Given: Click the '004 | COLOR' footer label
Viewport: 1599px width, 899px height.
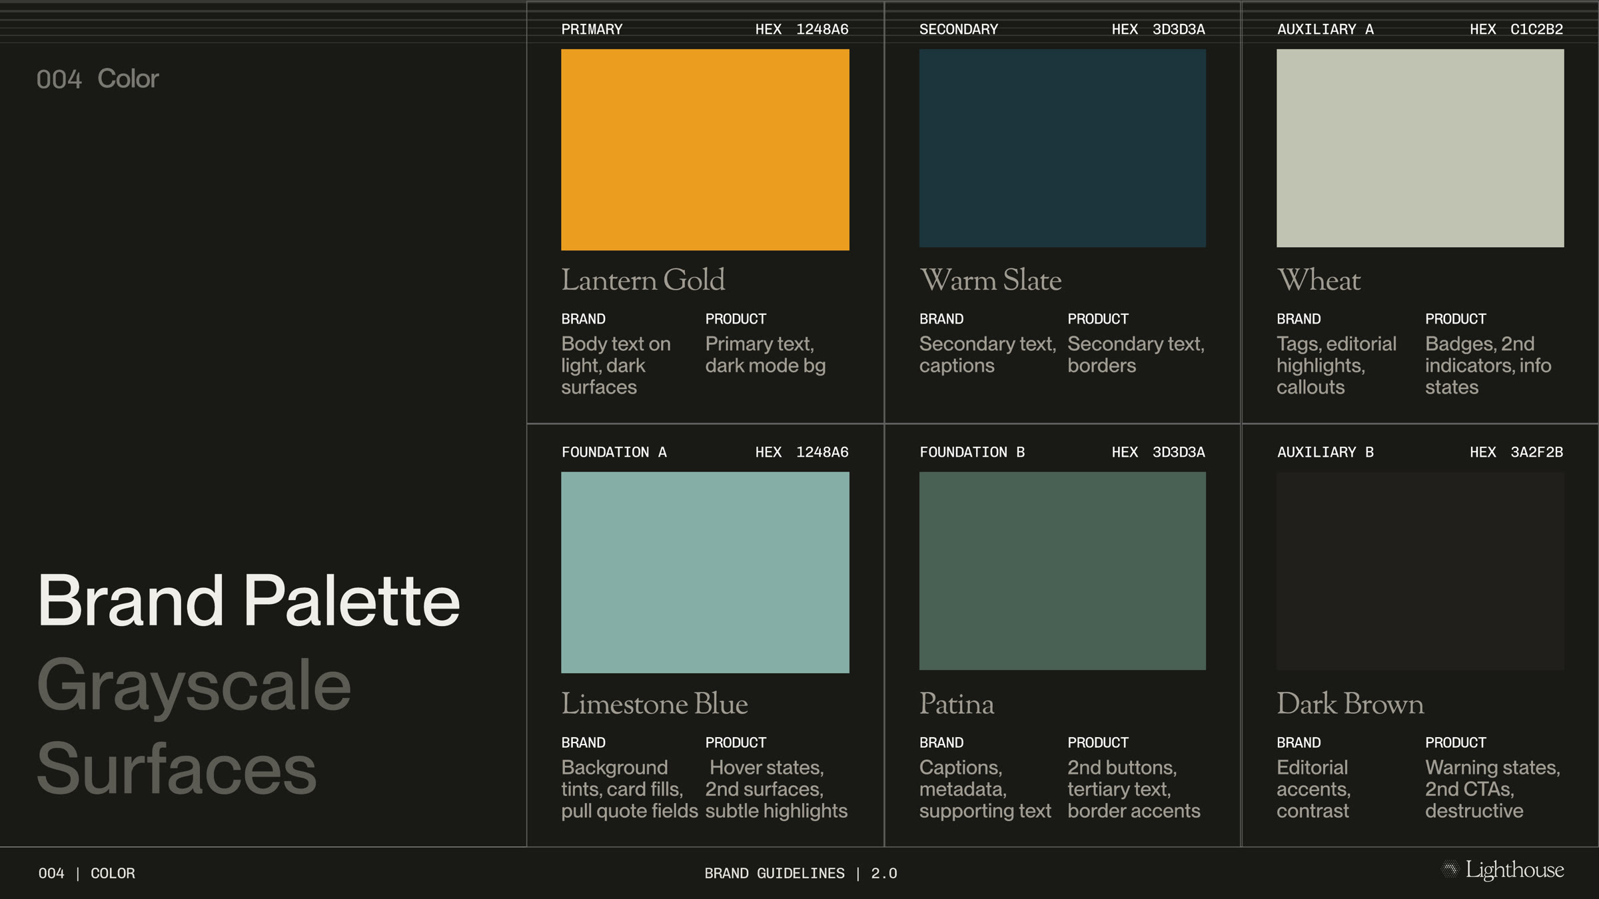Looking at the screenshot, I should pyautogui.click(x=87, y=873).
